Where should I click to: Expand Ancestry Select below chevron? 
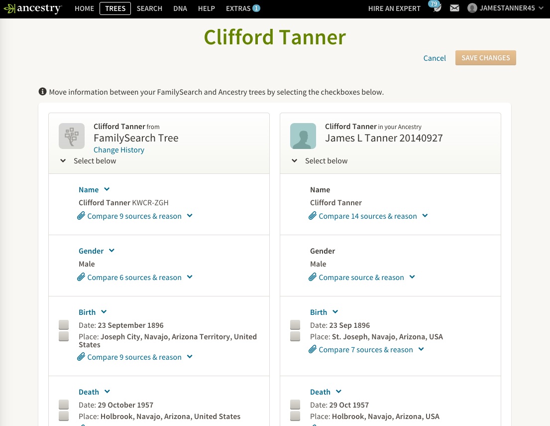click(295, 160)
